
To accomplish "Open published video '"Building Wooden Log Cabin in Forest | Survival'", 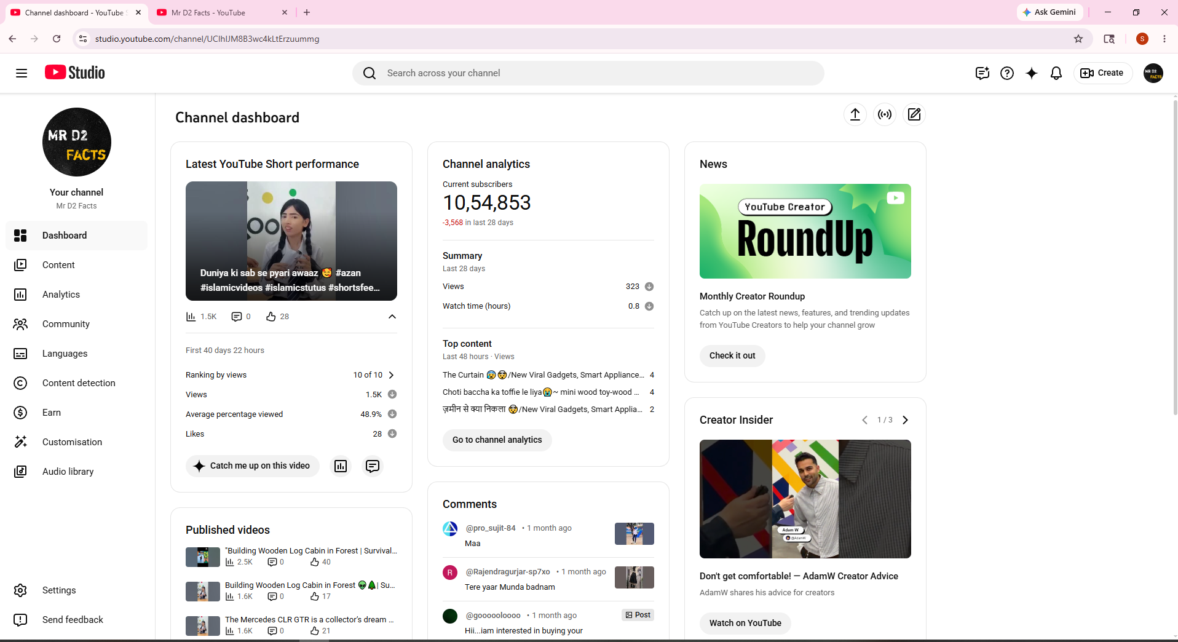I will coord(311,551).
